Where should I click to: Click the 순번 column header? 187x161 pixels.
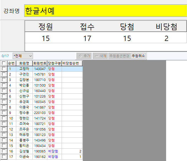[x=12, y=63]
